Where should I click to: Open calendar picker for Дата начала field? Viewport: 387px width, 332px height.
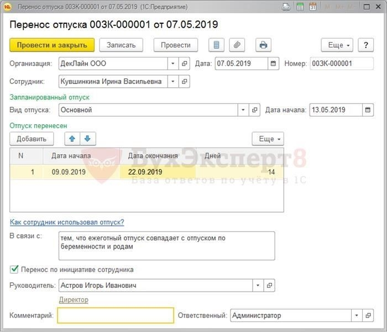click(x=367, y=110)
